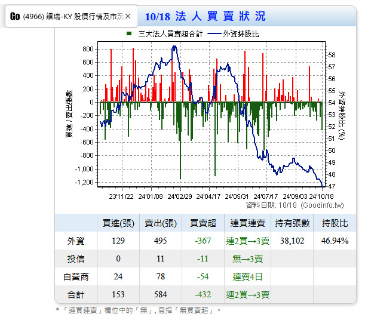Click x-axis date label 24'02/29
The height and width of the screenshot is (320, 368).
point(180,196)
